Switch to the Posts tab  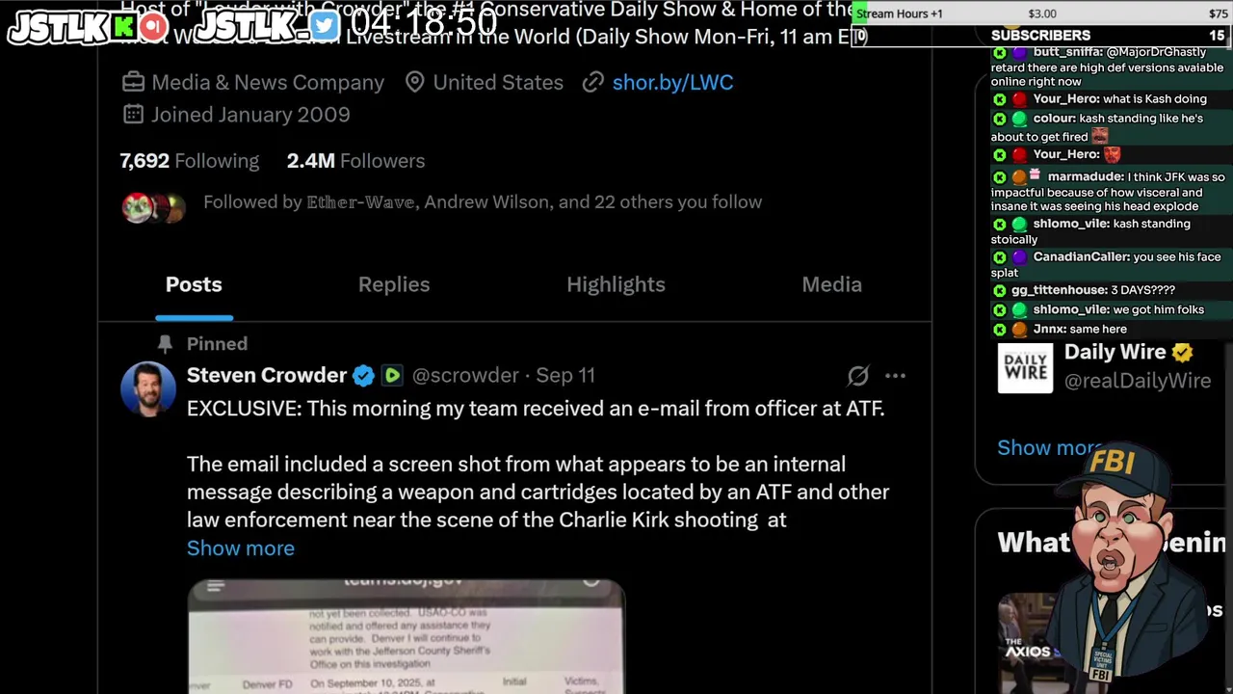(194, 284)
